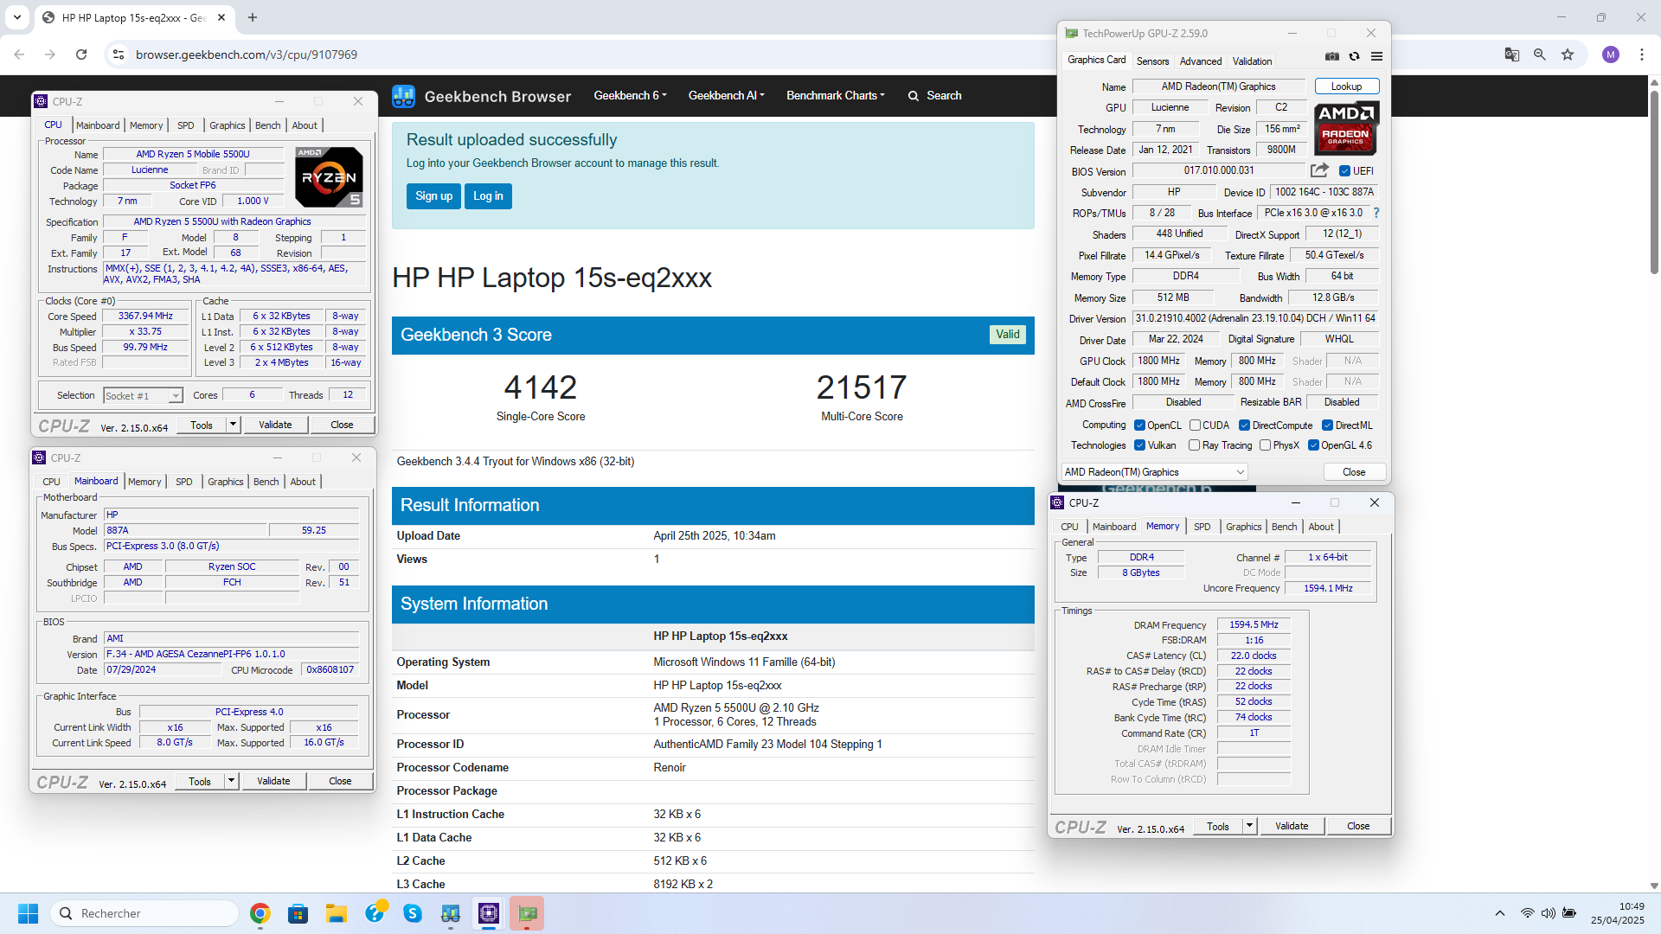Screen dimensions: 1661x934
Task: Switch to the Validation tab in GPU-Z
Action: (1252, 61)
